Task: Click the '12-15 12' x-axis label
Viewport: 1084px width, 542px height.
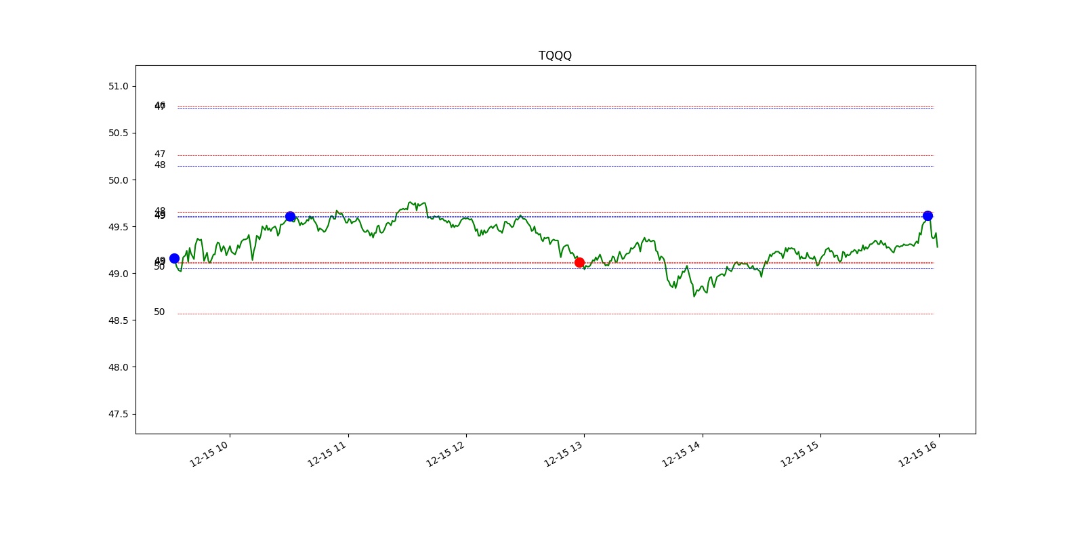Action: [x=445, y=454]
